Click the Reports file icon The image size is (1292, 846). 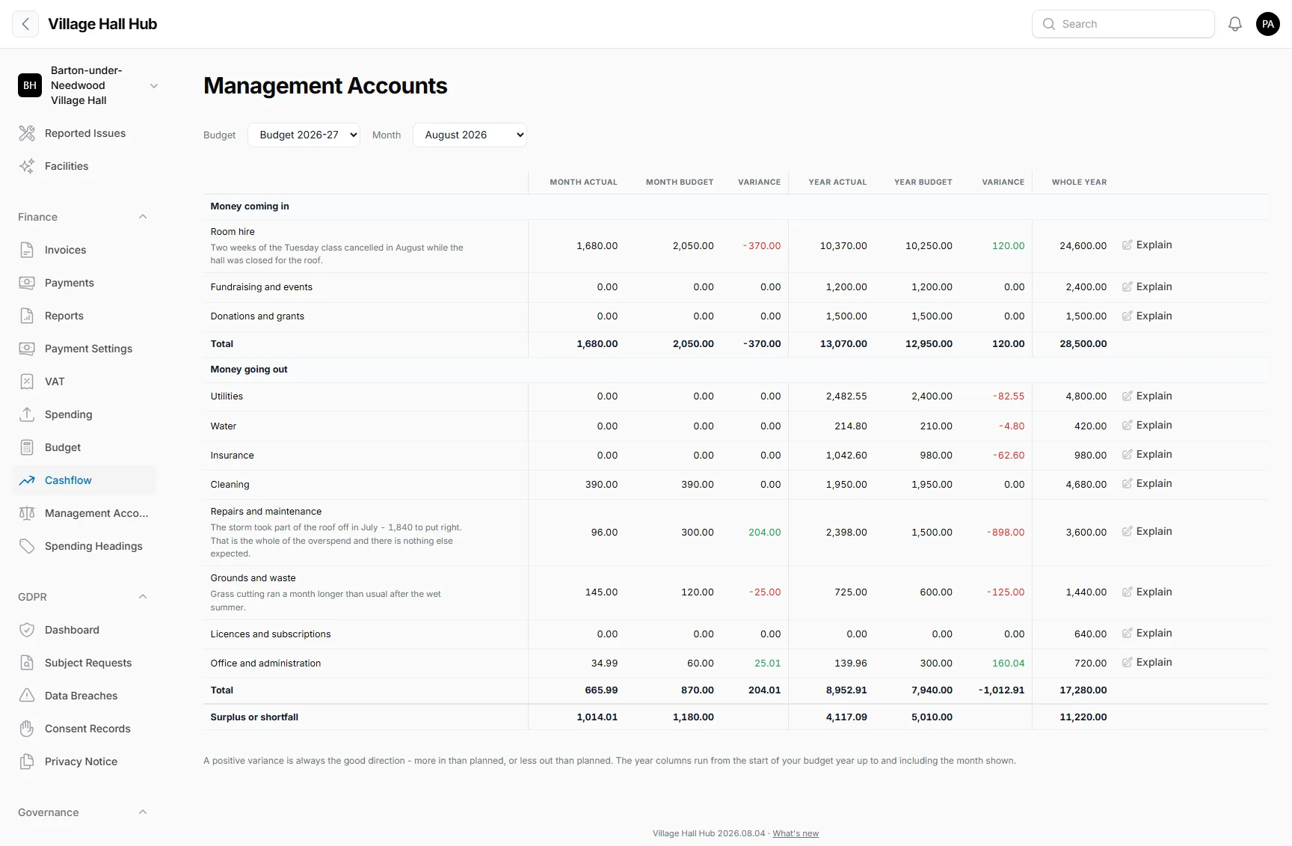(27, 316)
